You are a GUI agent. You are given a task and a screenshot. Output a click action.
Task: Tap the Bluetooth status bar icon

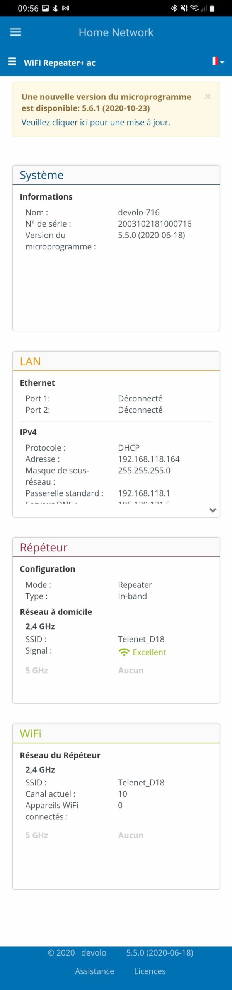174,8
